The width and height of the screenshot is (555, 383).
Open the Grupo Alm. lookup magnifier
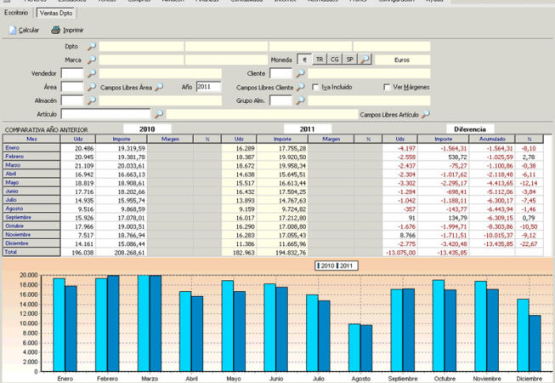(300, 100)
